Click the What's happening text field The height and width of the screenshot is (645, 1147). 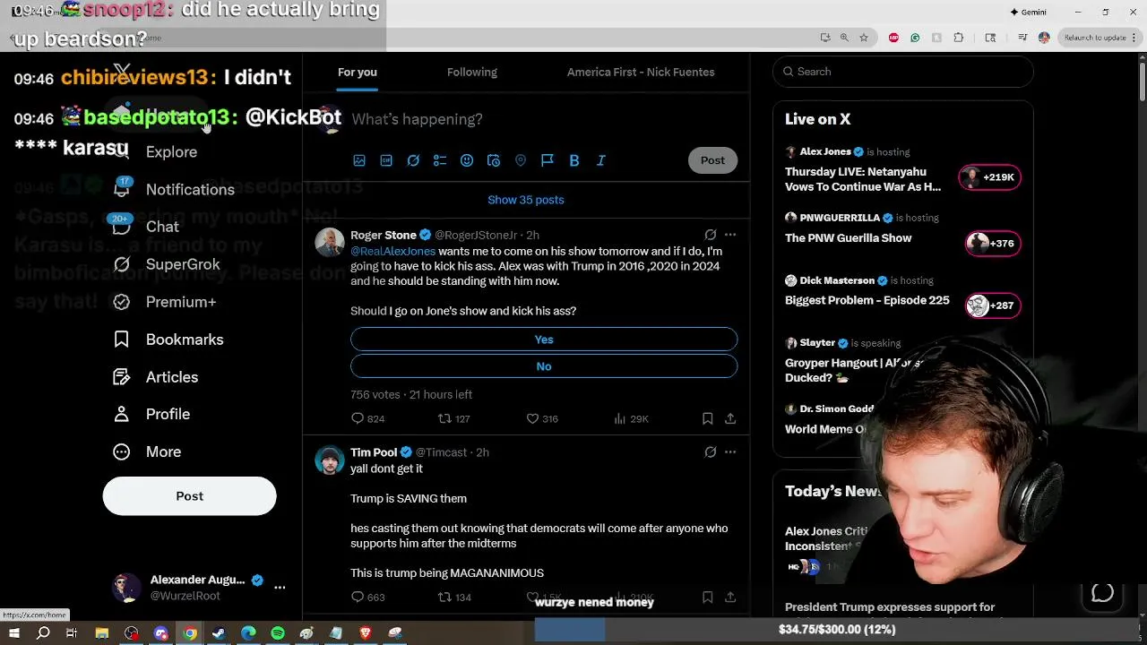point(544,119)
